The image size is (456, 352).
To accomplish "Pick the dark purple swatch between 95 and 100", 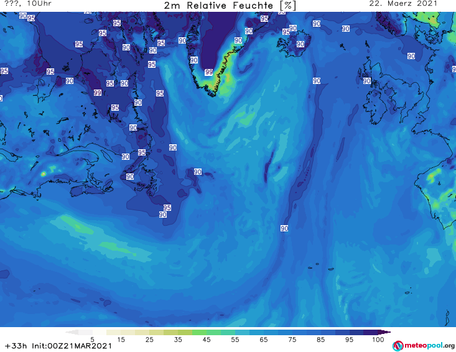I will click(371, 332).
